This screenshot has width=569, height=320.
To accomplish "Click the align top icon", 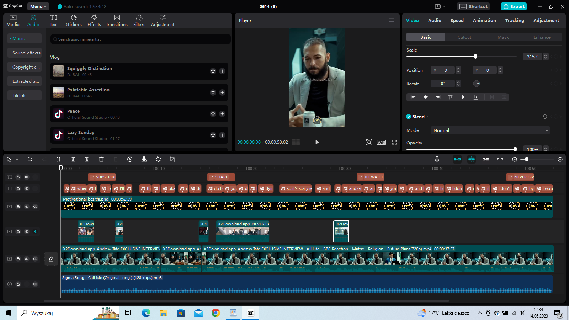I will [x=450, y=97].
